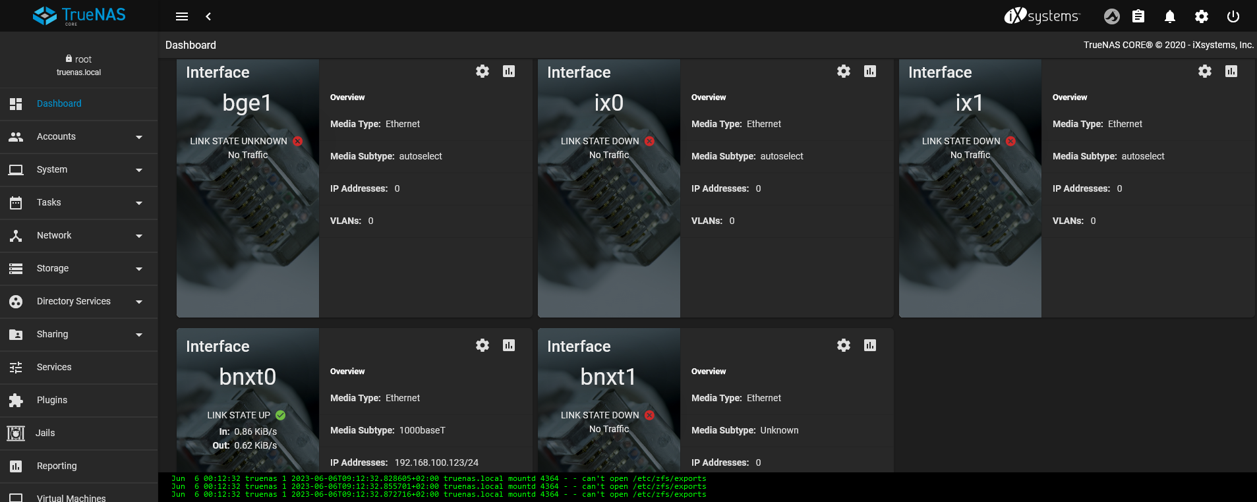Expand the Accounts menu arrow
The height and width of the screenshot is (502, 1257).
139,137
